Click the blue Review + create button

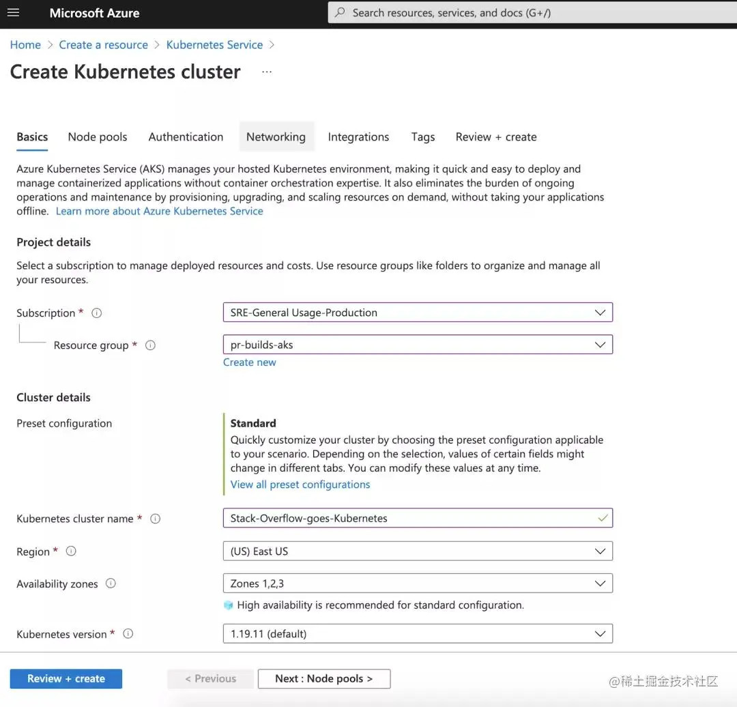coord(66,679)
